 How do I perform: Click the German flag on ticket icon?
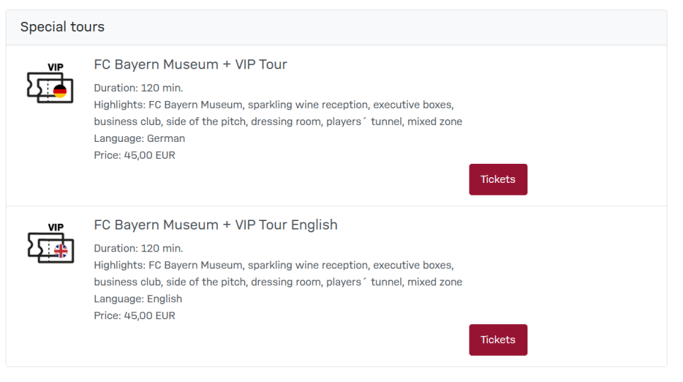59,91
